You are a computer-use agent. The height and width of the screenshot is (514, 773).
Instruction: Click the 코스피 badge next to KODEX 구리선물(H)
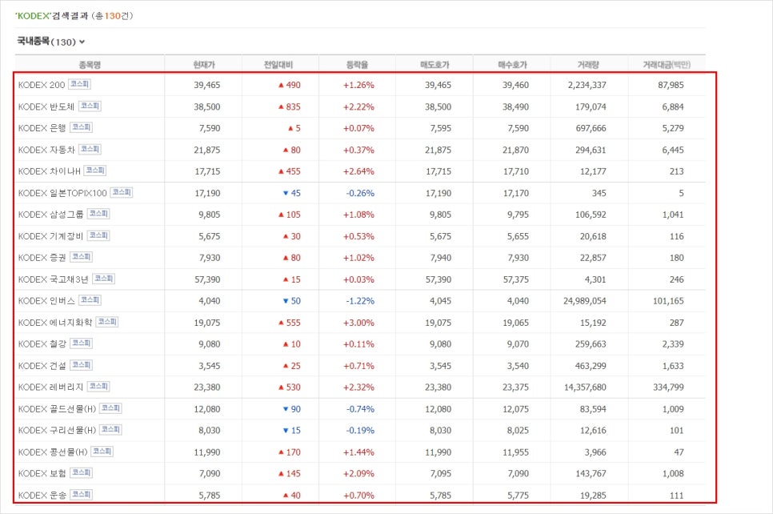(110, 430)
